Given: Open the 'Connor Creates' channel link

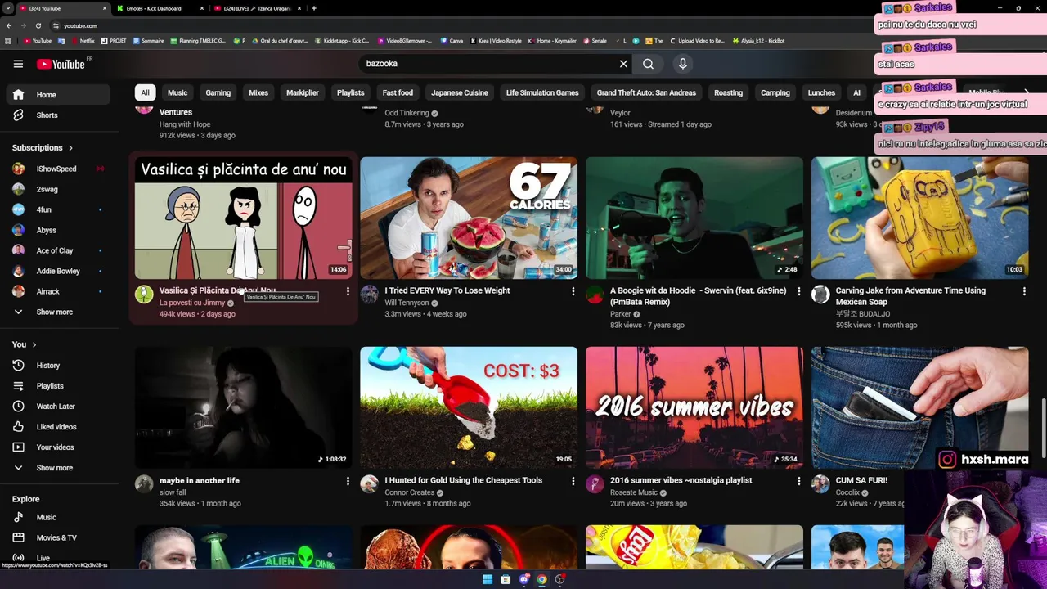Looking at the screenshot, I should [410, 492].
